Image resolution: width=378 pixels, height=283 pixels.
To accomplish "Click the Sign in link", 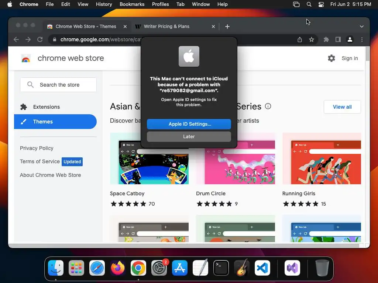I will coord(350,58).
